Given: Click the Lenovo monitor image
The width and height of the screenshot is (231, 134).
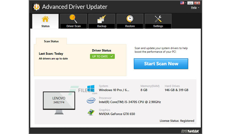Looking at the screenshot, I should tap(59, 103).
